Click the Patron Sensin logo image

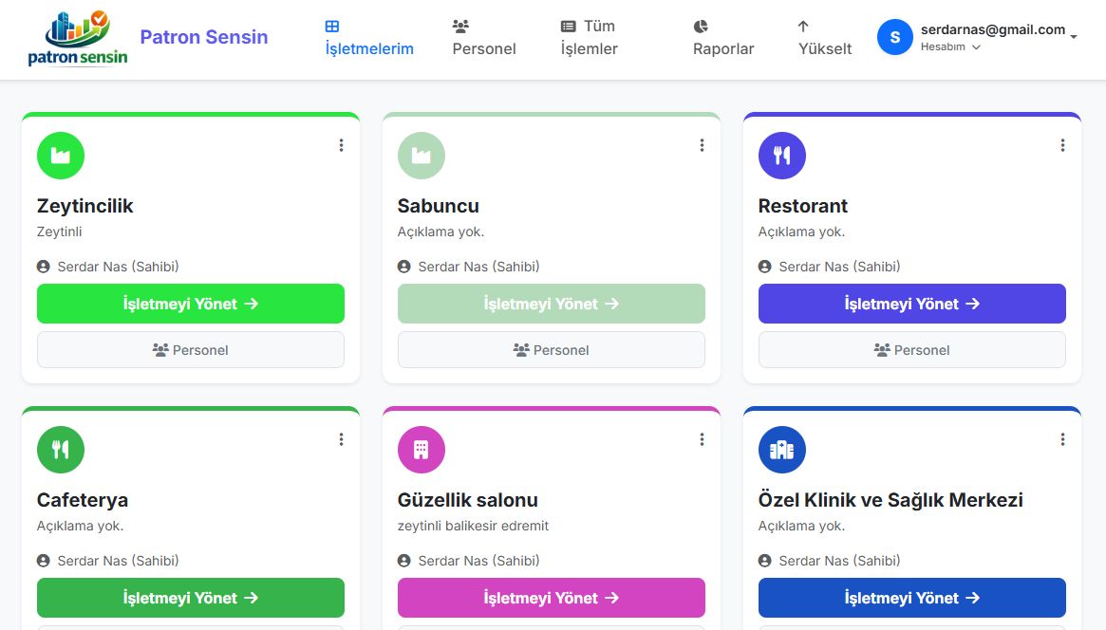pyautogui.click(x=78, y=38)
